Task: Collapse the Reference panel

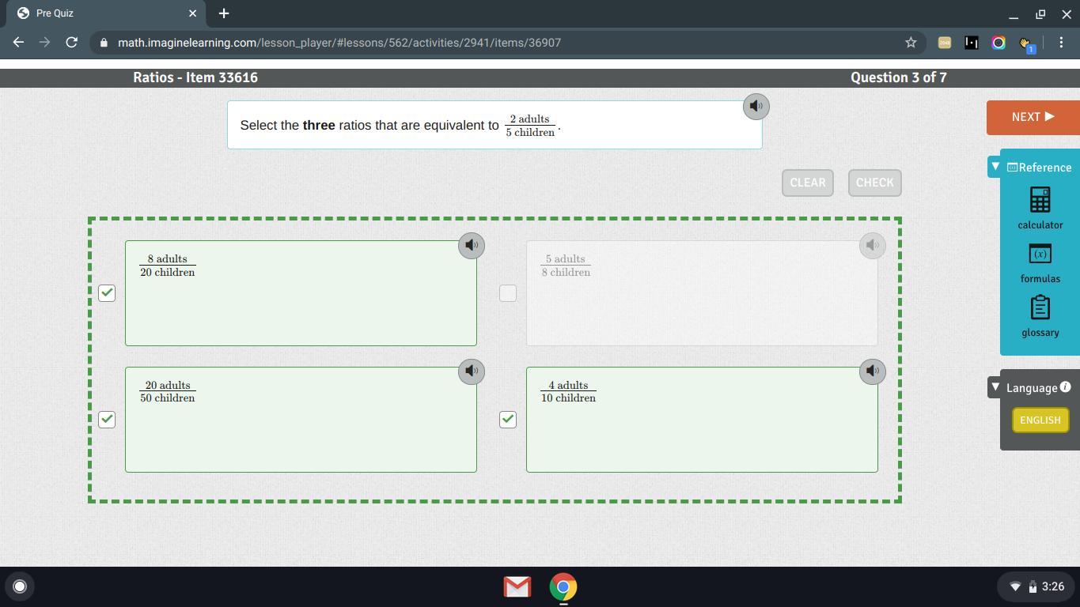Action: 995,167
